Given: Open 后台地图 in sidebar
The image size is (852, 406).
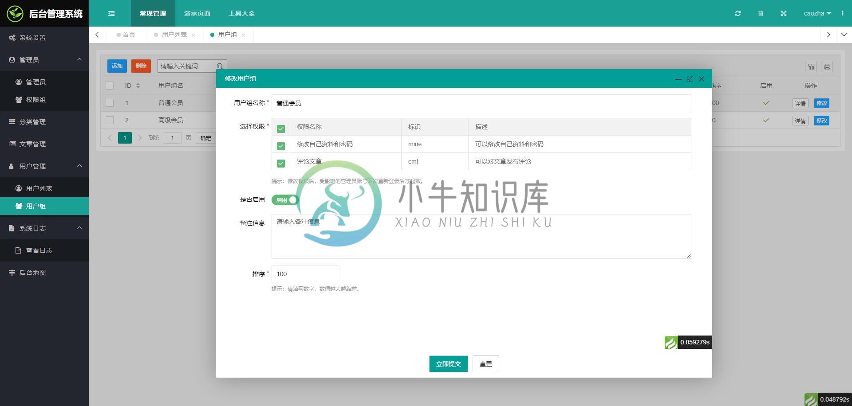Looking at the screenshot, I should [44, 273].
